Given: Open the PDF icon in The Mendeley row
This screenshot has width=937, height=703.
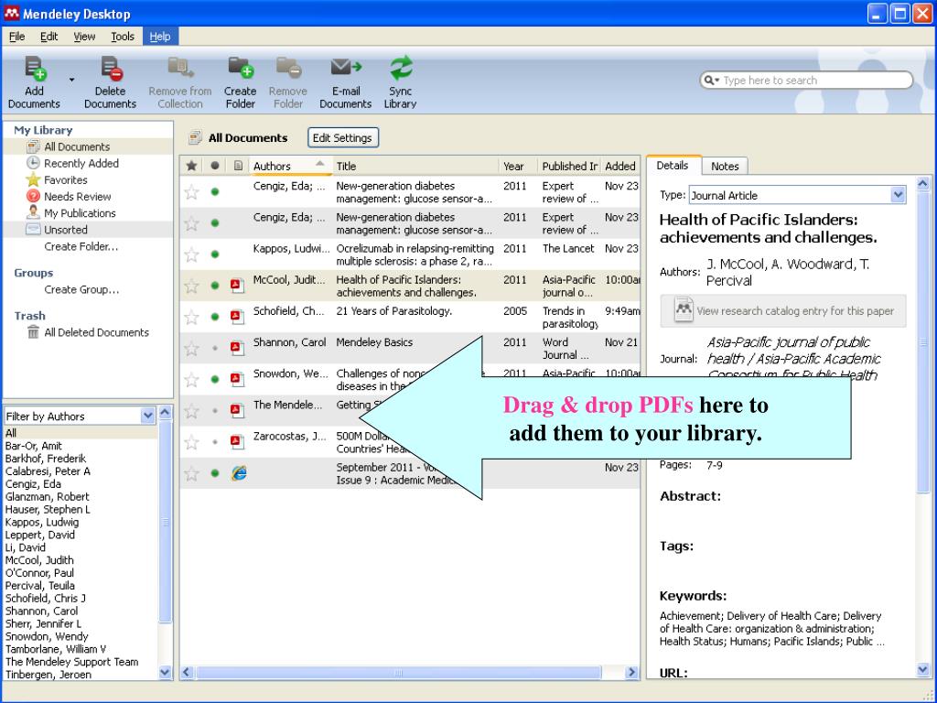Looking at the screenshot, I should [x=237, y=410].
